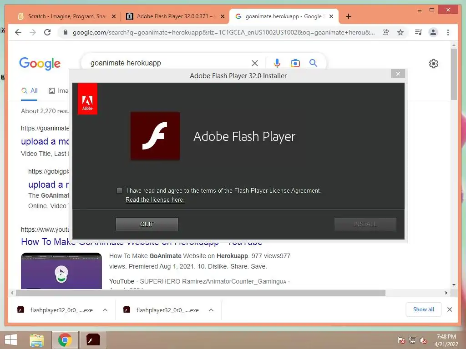Open Chrome three-dot menu

point(448,32)
